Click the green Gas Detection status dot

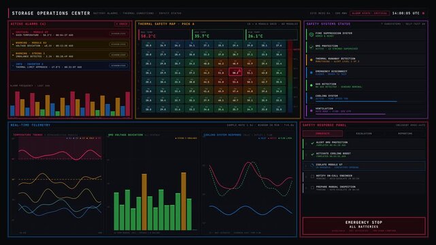pos(312,85)
